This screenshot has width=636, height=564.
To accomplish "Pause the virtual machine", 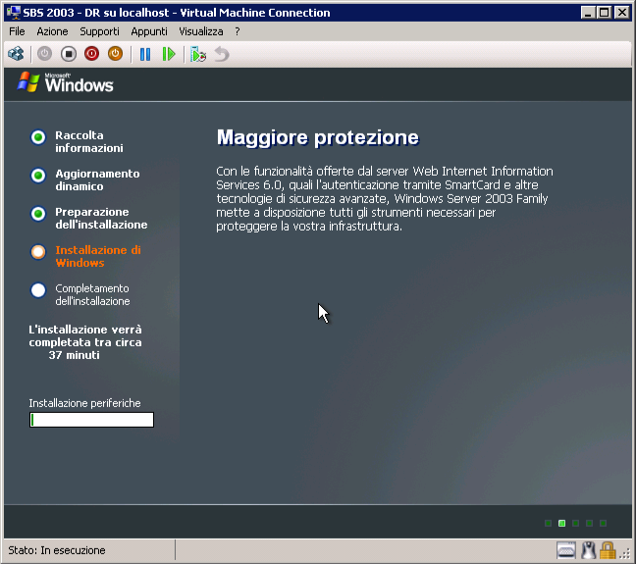I will click(145, 54).
